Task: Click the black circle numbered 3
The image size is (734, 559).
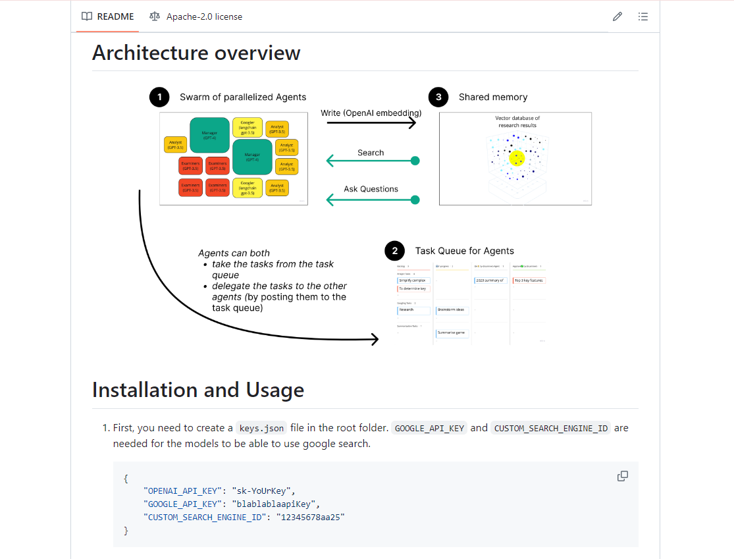Action: point(438,97)
